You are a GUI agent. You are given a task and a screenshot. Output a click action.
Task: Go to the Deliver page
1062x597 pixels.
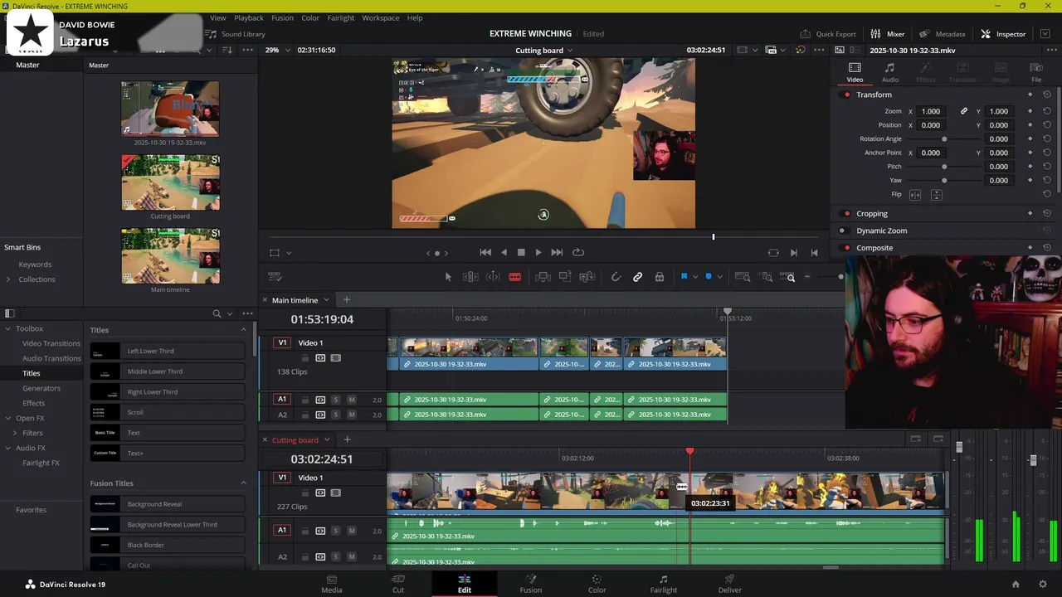click(x=729, y=584)
